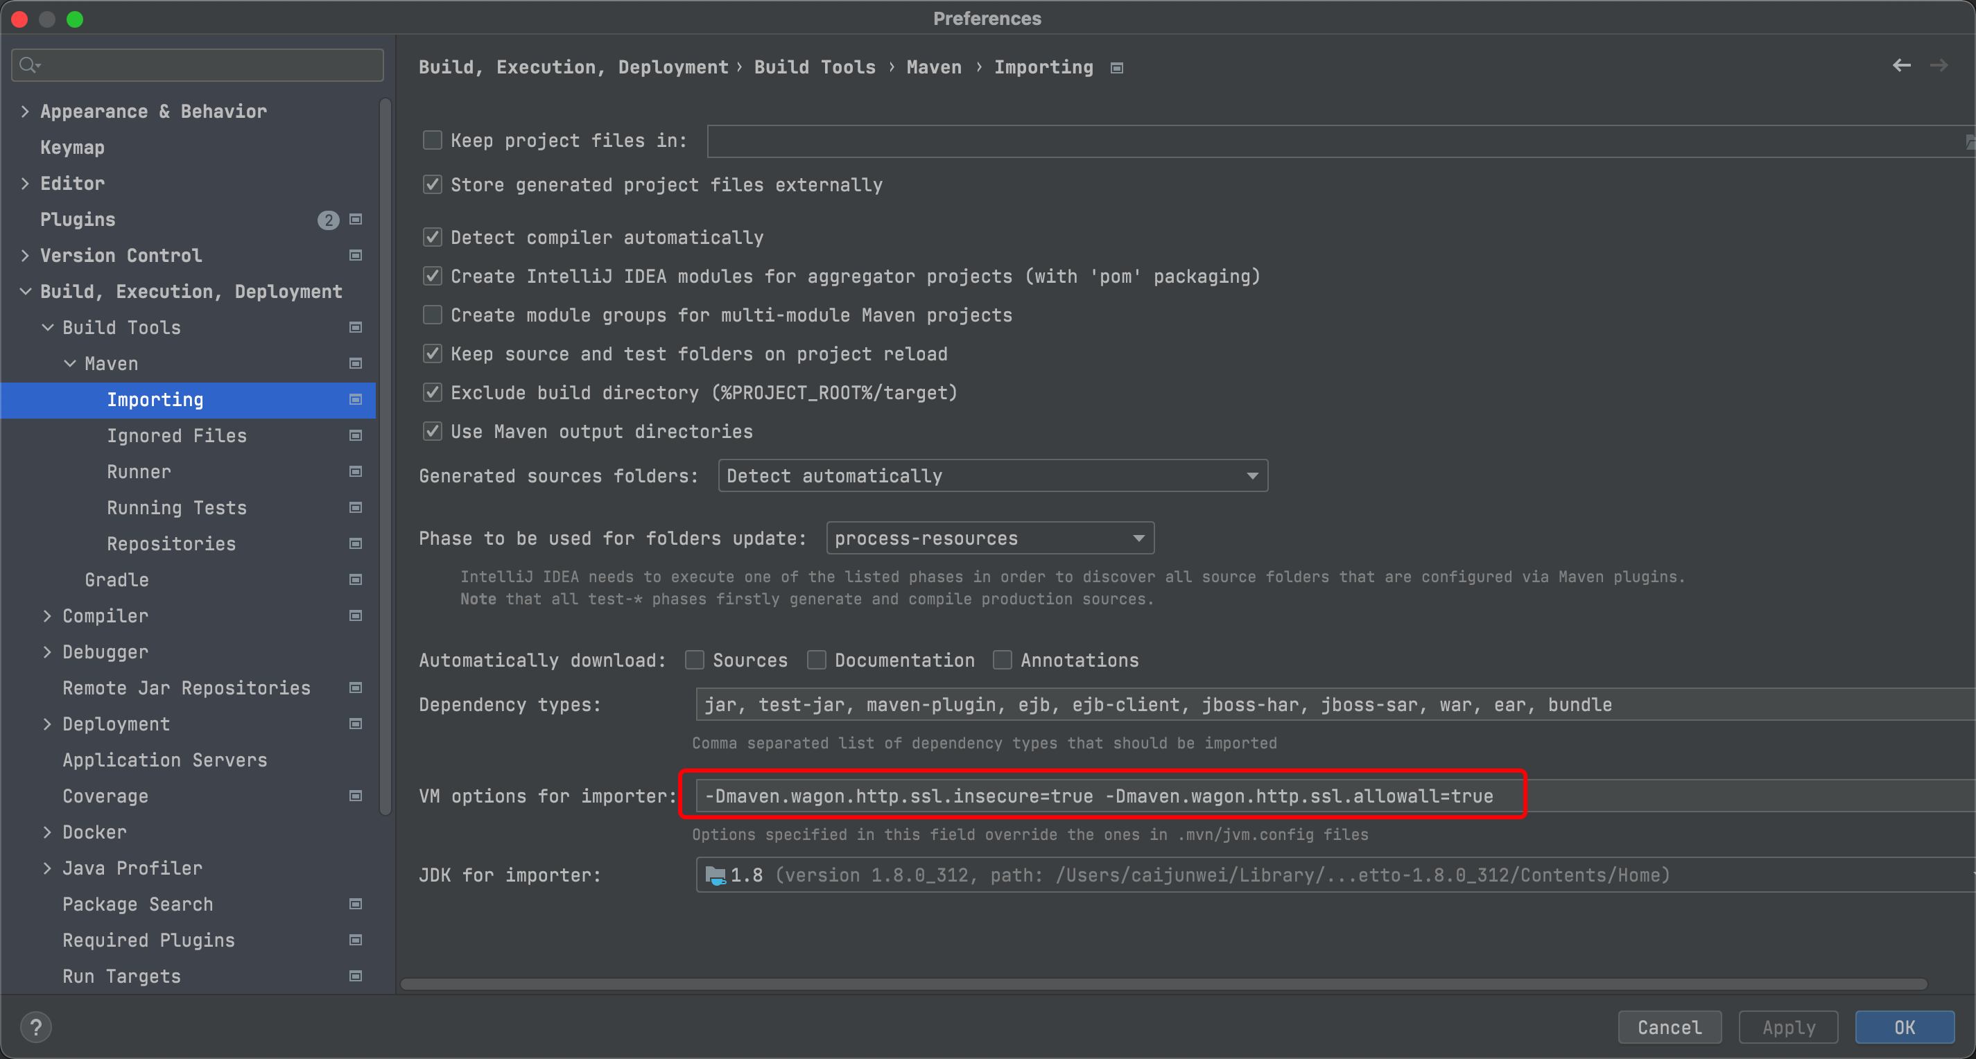This screenshot has width=1976, height=1059.
Task: Expand the Docker tree node
Action: (x=48, y=832)
